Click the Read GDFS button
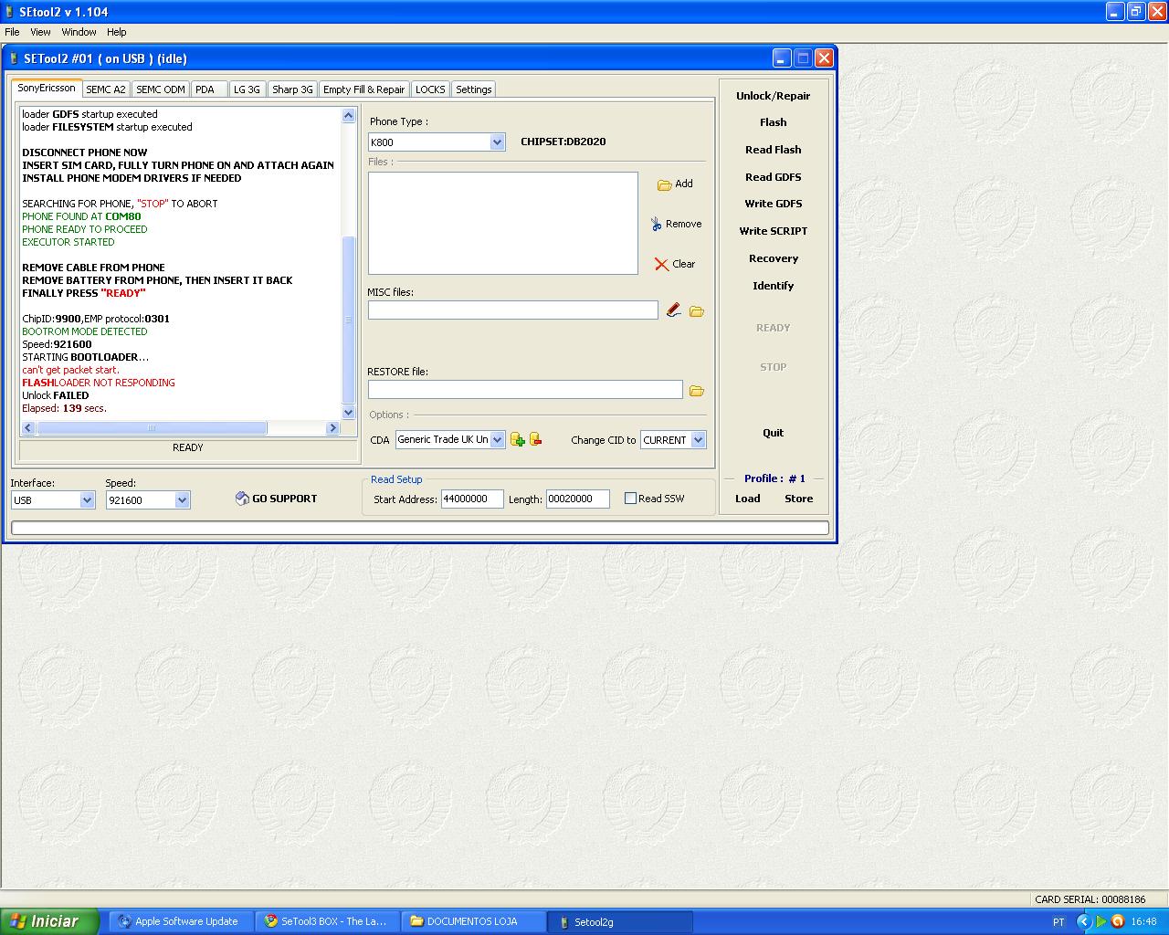The image size is (1169, 935). (774, 177)
